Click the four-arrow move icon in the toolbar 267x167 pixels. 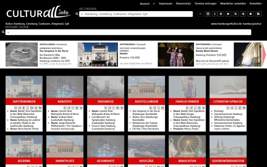221,14
